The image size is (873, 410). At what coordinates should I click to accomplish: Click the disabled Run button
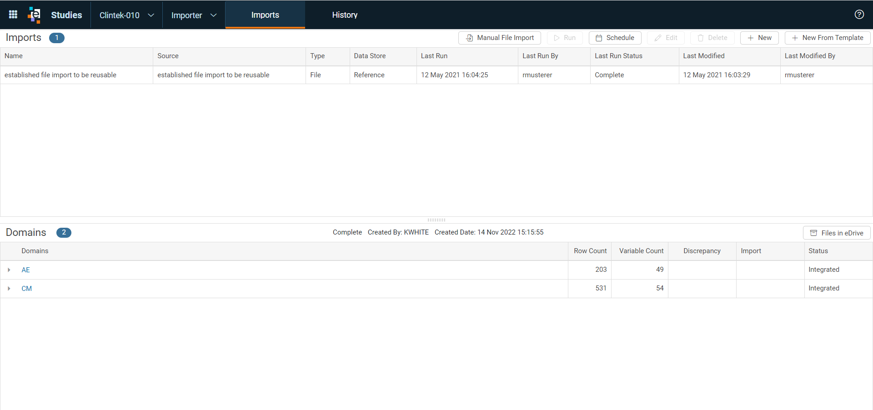coord(565,38)
